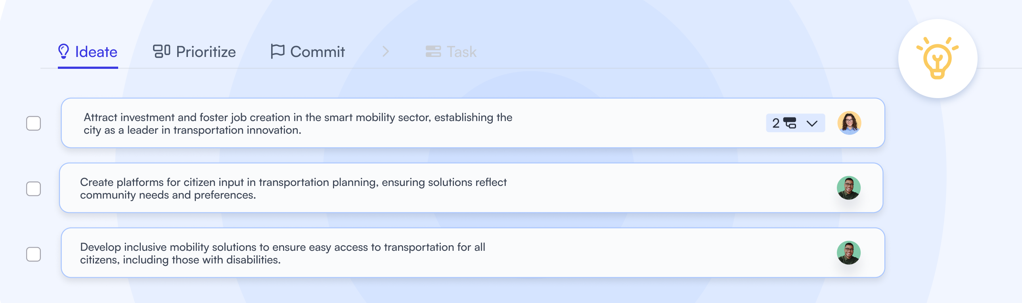Viewport: 1022px width, 303px height.
Task: Click the avatar on the smart mobility idea
Action: [849, 123]
